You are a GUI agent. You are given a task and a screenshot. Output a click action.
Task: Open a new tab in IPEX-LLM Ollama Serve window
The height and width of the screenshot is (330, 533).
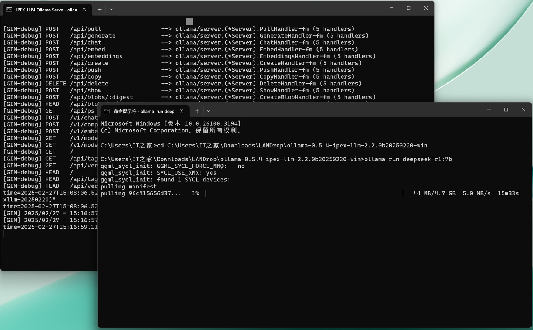pyautogui.click(x=100, y=10)
